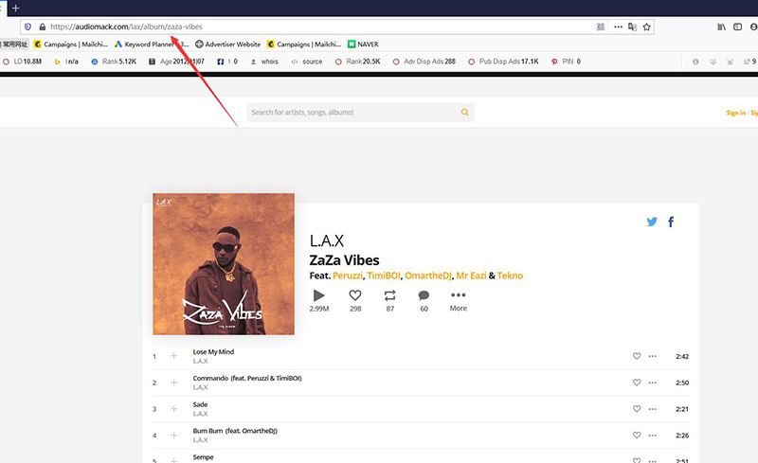Click the padlock site security icon
The width and height of the screenshot is (758, 463).
pos(42,27)
